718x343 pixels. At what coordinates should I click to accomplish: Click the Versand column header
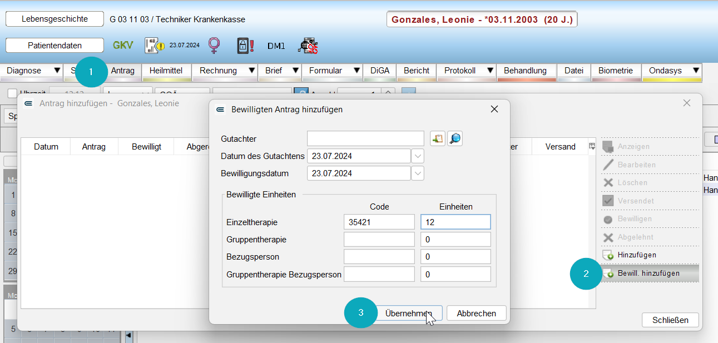point(560,147)
